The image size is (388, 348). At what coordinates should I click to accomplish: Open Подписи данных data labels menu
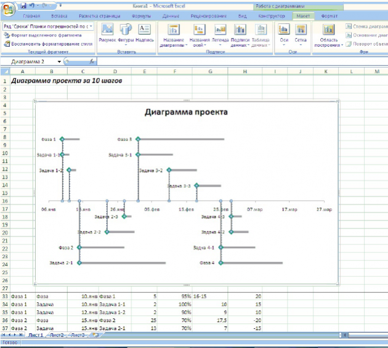[240, 35]
